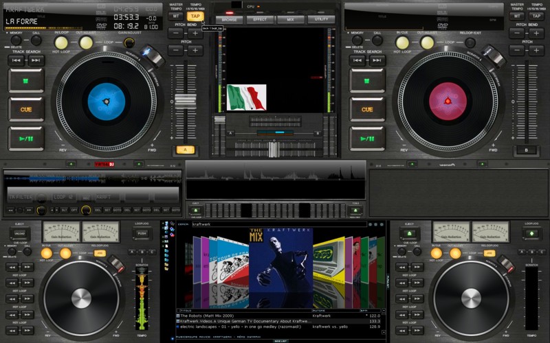
Task: Skip to previous track on right deck
Action: point(357,60)
